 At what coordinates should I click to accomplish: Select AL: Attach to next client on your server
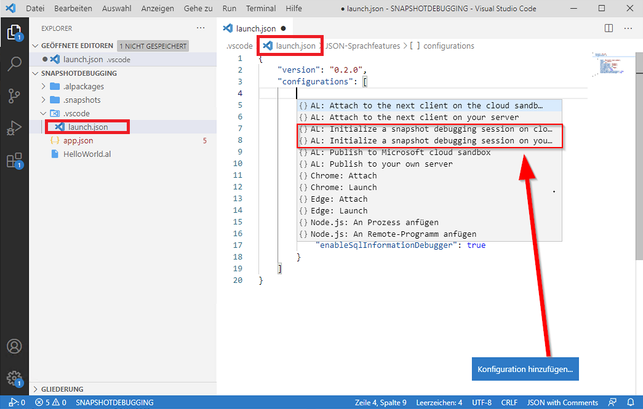click(x=429, y=117)
